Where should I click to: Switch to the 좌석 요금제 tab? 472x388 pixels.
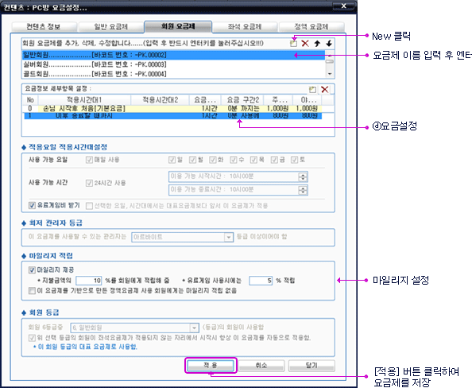tap(245, 27)
